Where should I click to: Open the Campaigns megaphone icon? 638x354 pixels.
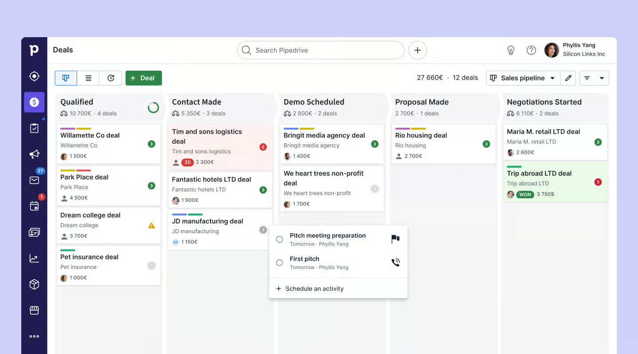pos(34,154)
